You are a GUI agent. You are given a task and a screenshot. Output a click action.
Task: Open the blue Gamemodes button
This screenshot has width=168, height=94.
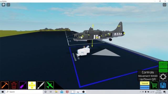145,87
